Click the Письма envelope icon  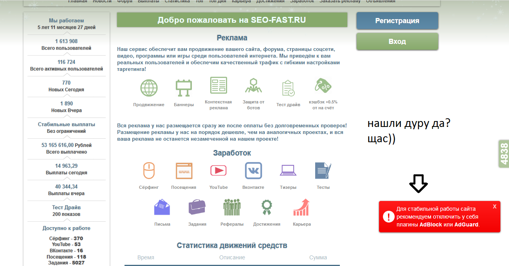(162, 207)
